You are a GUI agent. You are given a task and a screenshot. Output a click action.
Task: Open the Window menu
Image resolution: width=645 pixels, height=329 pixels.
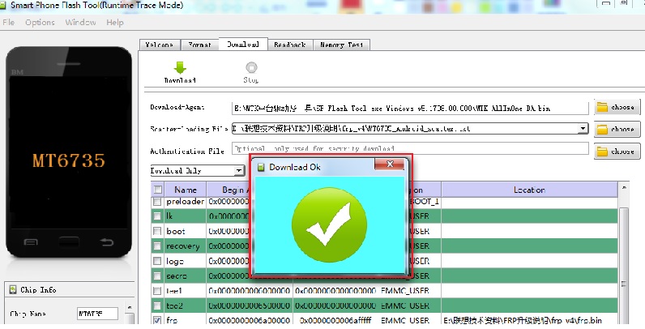click(x=80, y=22)
